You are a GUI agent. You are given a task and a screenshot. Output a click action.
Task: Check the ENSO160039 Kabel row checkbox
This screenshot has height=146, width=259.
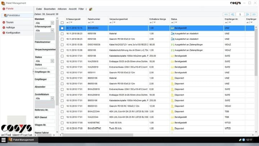(62, 45)
